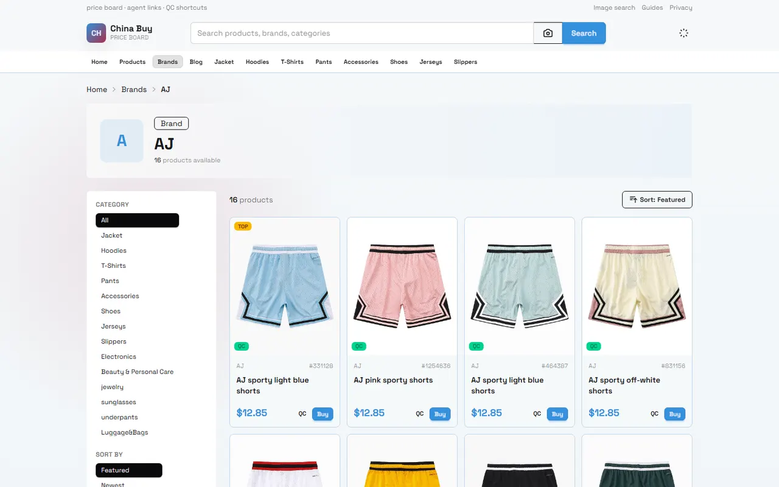The image size is (779, 487).
Task: Open the Products nav tab
Action: click(x=133, y=62)
